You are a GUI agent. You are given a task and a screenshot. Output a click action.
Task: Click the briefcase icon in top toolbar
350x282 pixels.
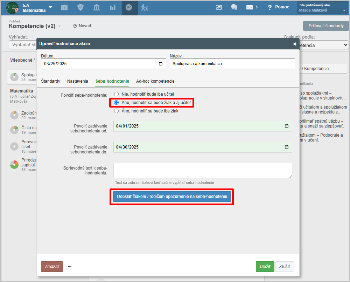click(x=64, y=7)
